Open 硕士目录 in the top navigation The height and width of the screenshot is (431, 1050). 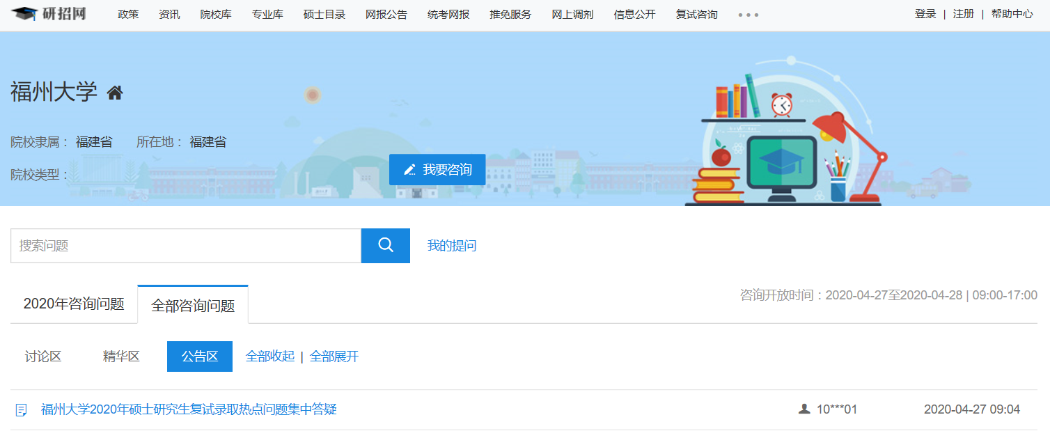click(324, 15)
